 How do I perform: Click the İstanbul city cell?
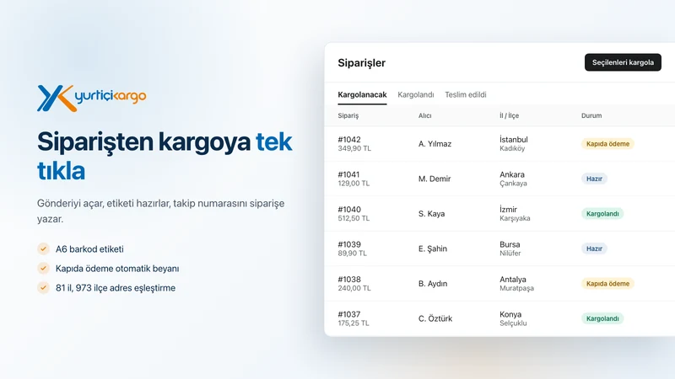tap(514, 140)
